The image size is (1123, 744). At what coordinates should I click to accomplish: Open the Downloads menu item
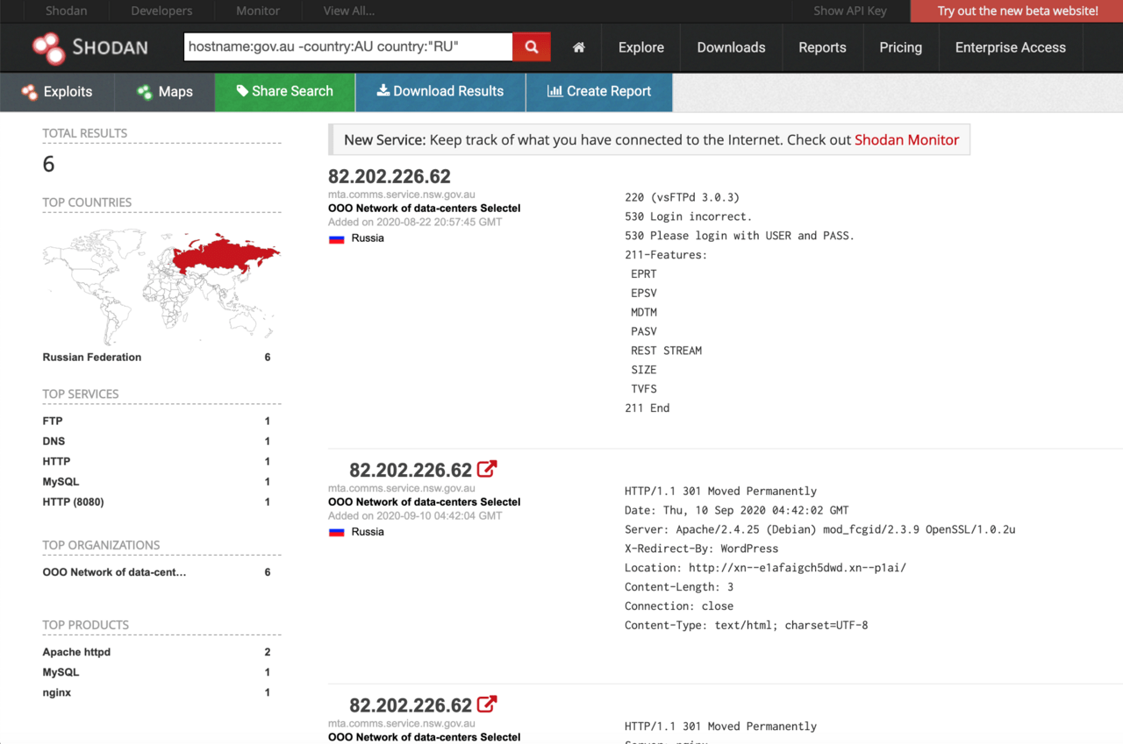click(x=732, y=47)
